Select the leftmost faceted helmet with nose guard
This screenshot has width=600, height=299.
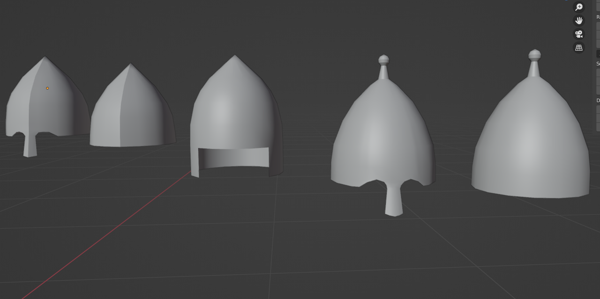click(x=47, y=107)
